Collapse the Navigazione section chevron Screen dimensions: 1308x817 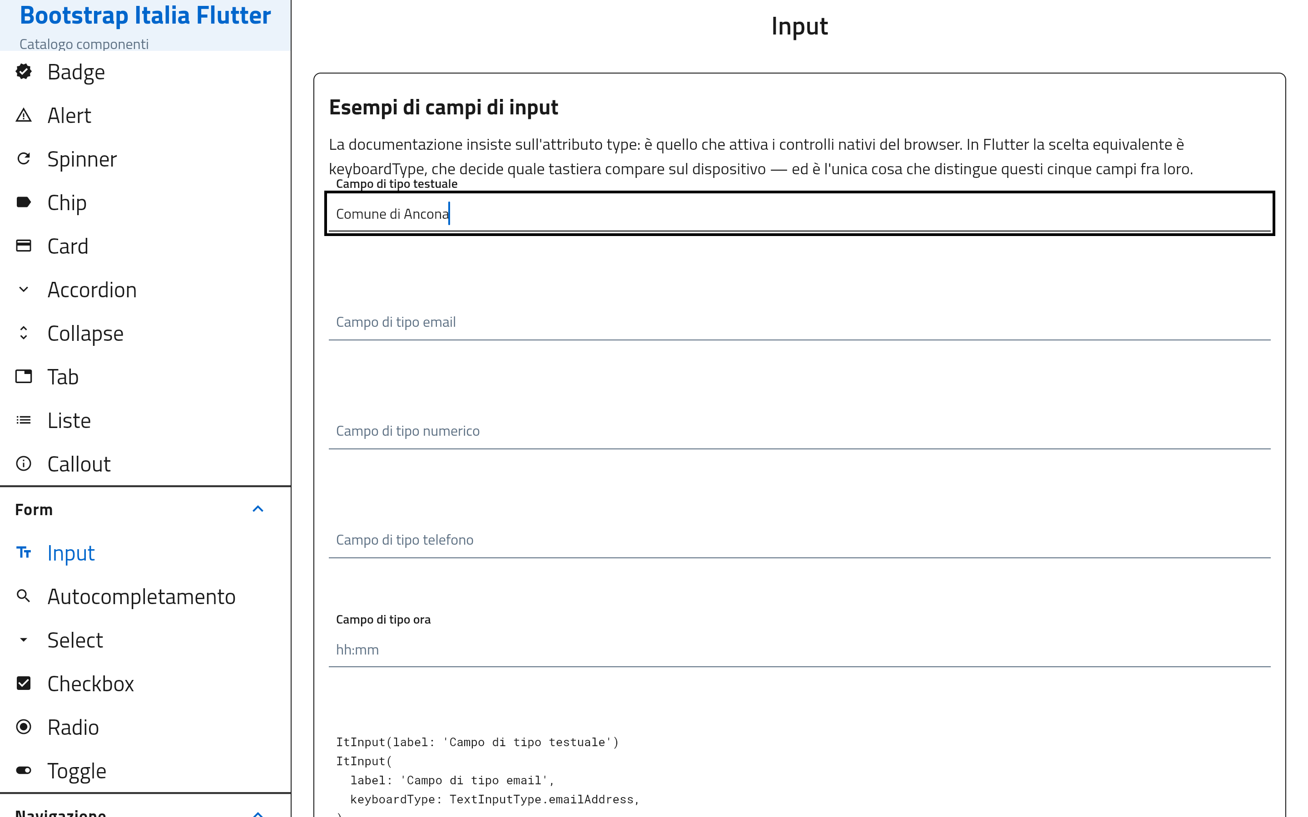pyautogui.click(x=258, y=813)
